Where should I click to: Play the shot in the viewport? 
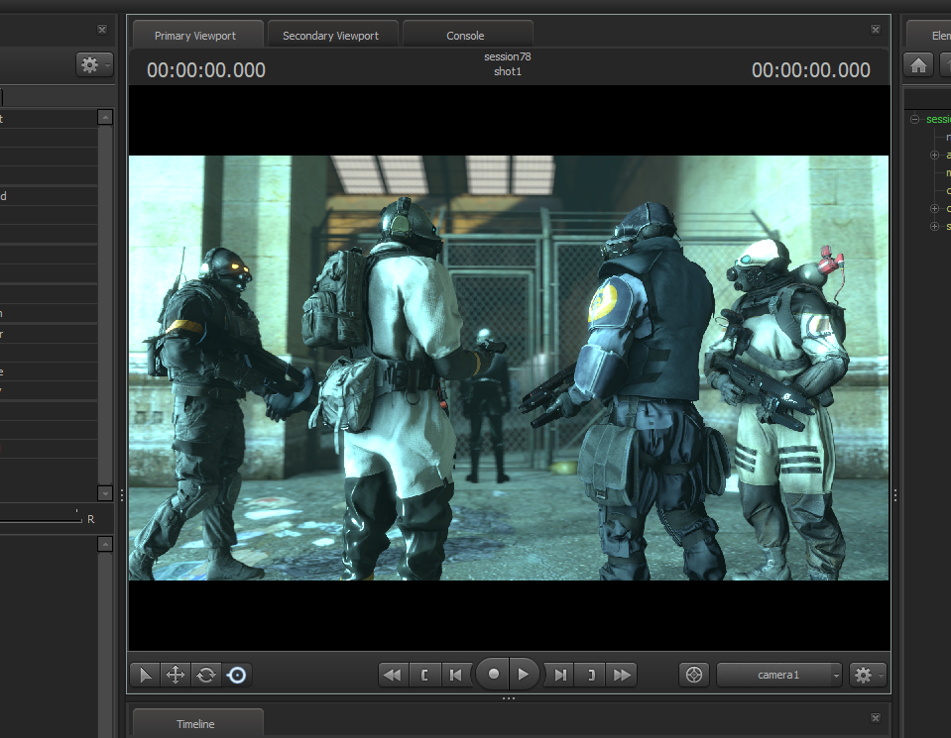[524, 674]
